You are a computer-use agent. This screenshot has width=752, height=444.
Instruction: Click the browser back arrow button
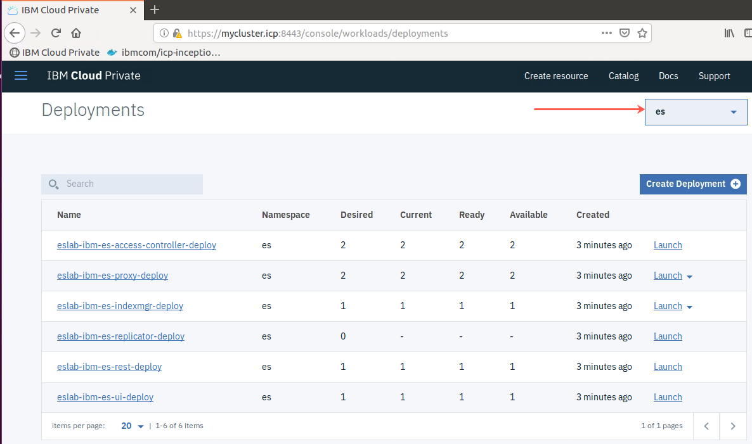(15, 33)
